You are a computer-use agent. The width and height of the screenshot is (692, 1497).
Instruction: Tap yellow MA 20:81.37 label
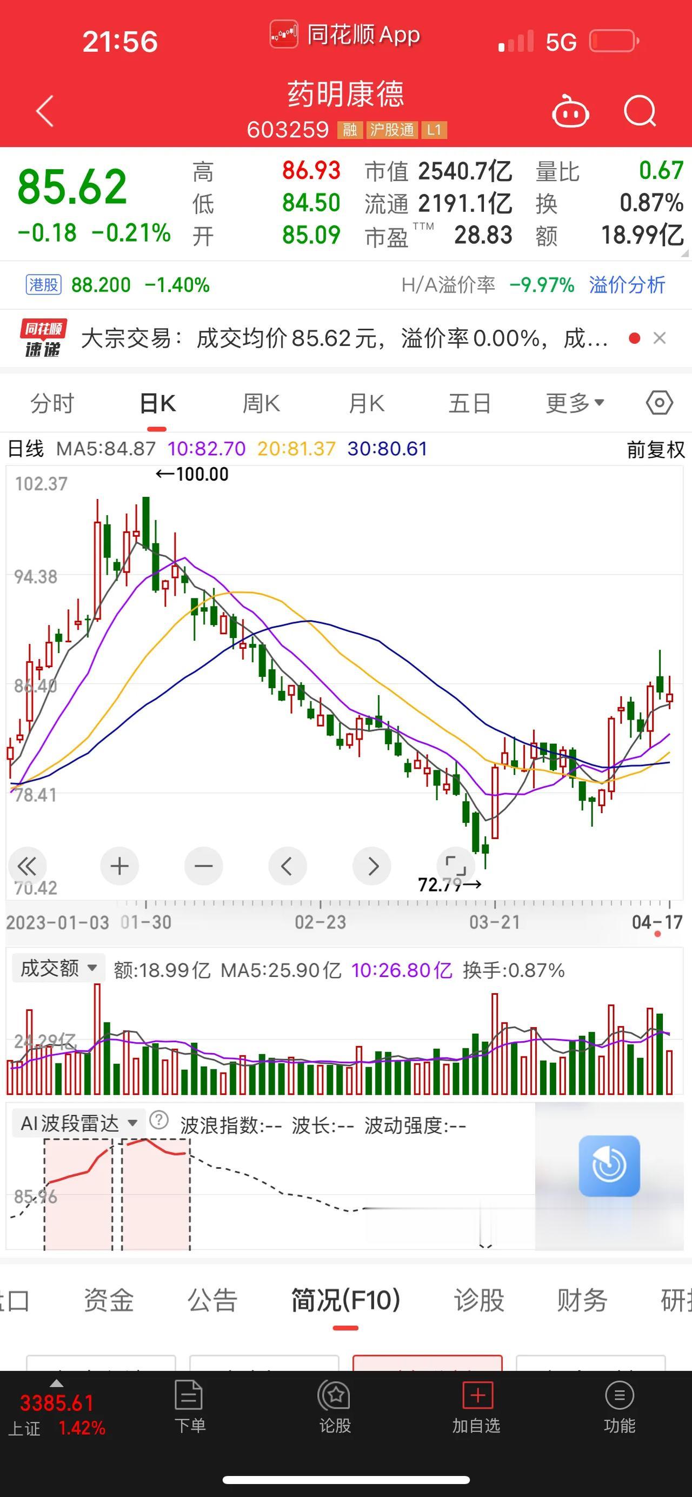coord(296,449)
